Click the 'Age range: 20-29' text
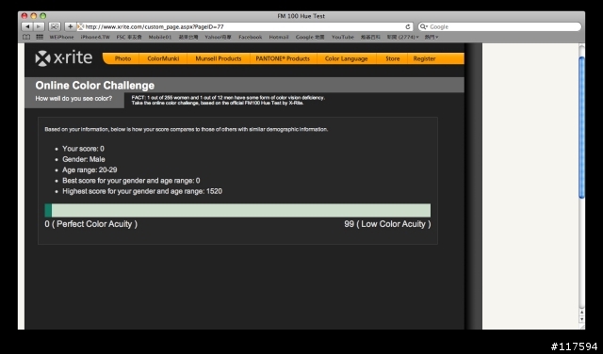Image resolution: width=603 pixels, height=354 pixels. point(90,169)
